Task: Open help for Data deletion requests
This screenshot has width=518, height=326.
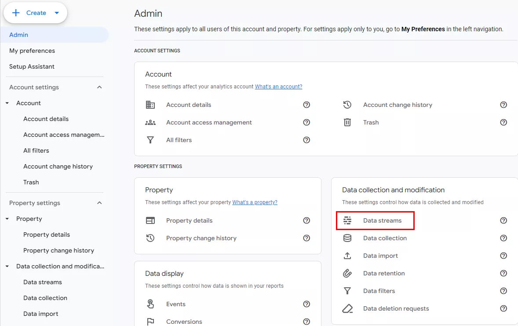Action: 503,308
